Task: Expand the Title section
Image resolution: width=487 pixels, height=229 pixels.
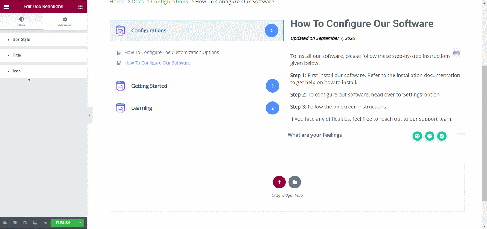Action: (17, 55)
